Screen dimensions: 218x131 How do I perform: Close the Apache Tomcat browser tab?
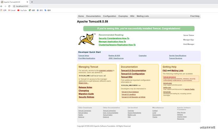coord(28,2)
